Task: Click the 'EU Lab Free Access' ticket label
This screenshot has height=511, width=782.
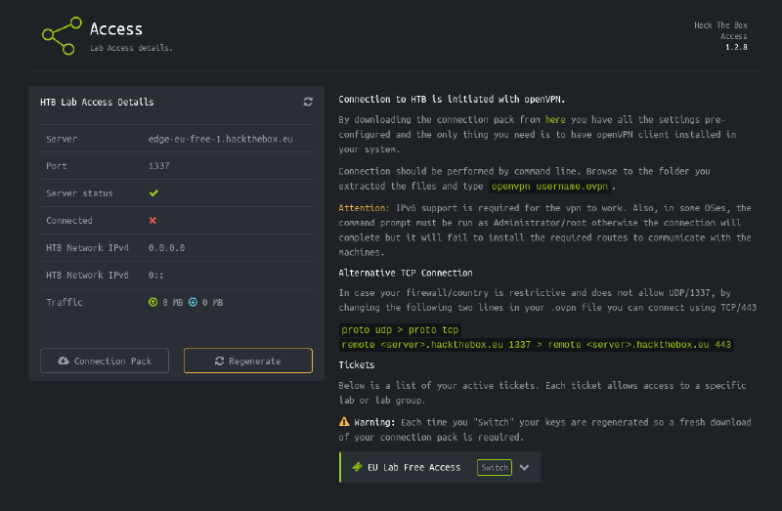Action: pos(413,468)
